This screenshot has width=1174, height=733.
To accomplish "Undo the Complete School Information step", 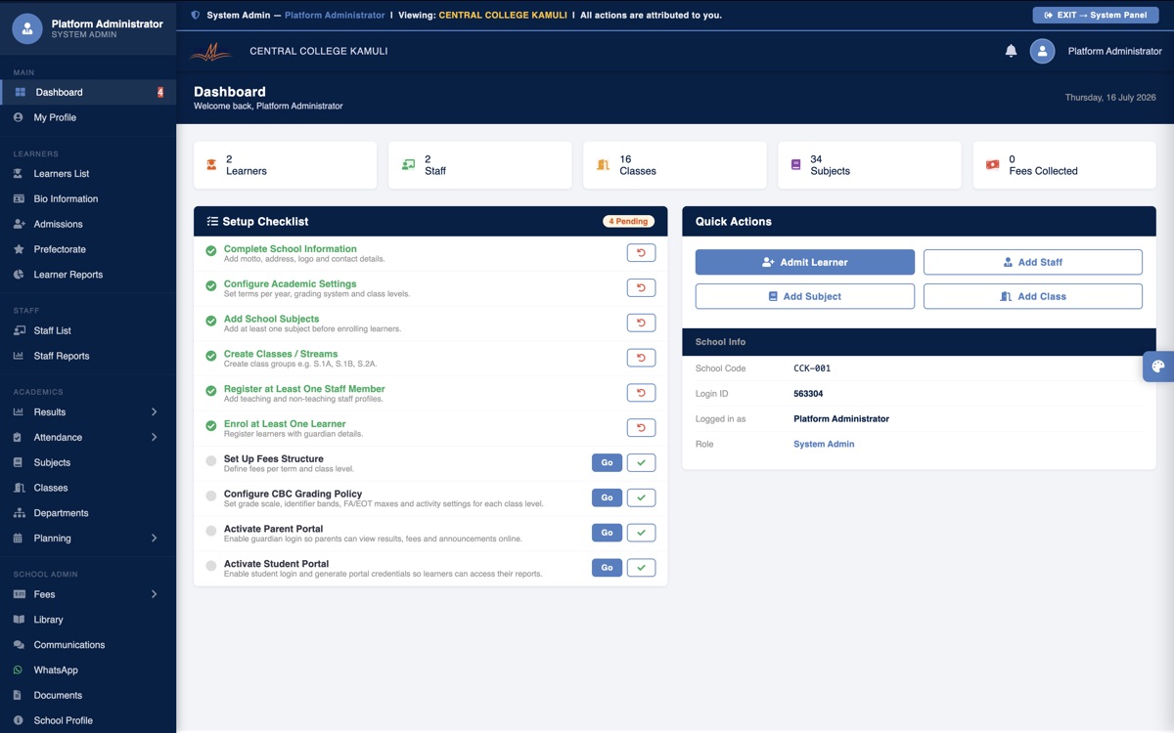I will point(641,253).
